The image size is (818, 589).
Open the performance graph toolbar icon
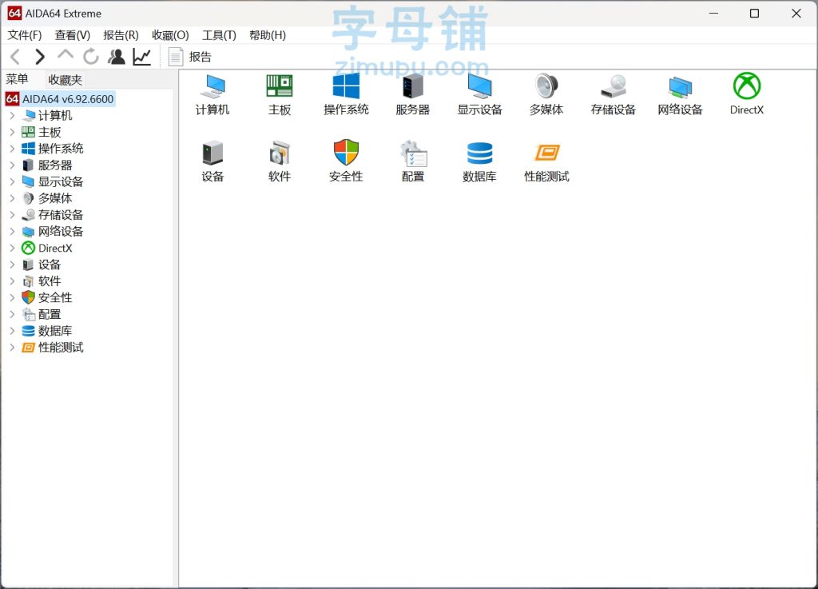pyautogui.click(x=141, y=57)
